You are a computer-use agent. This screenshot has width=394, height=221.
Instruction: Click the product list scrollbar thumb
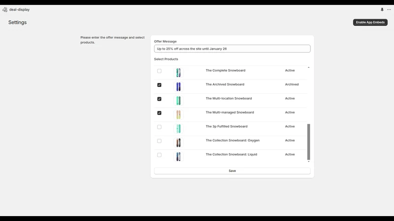coord(309,142)
